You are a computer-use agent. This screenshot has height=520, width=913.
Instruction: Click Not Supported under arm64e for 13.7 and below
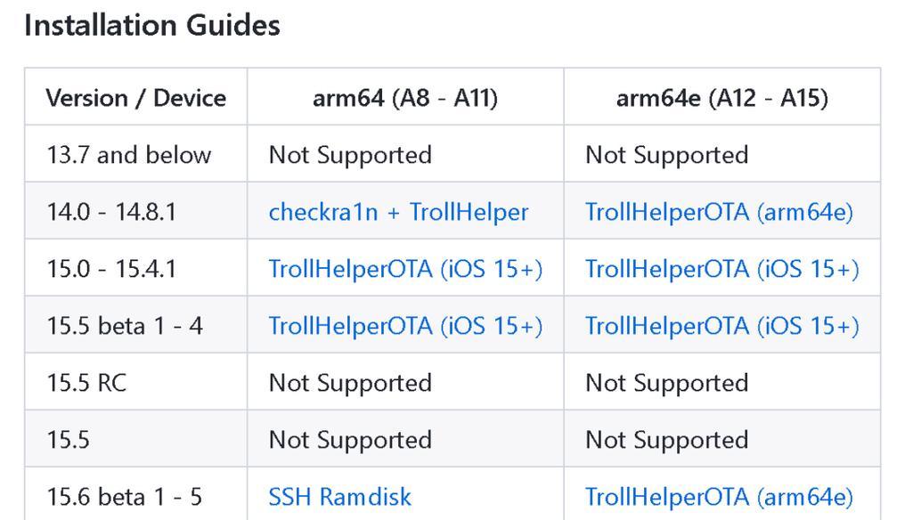pyautogui.click(x=666, y=155)
